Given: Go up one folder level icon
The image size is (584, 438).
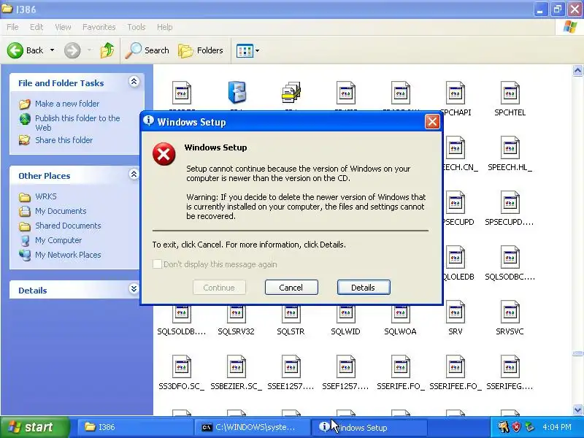Looking at the screenshot, I should (x=107, y=50).
